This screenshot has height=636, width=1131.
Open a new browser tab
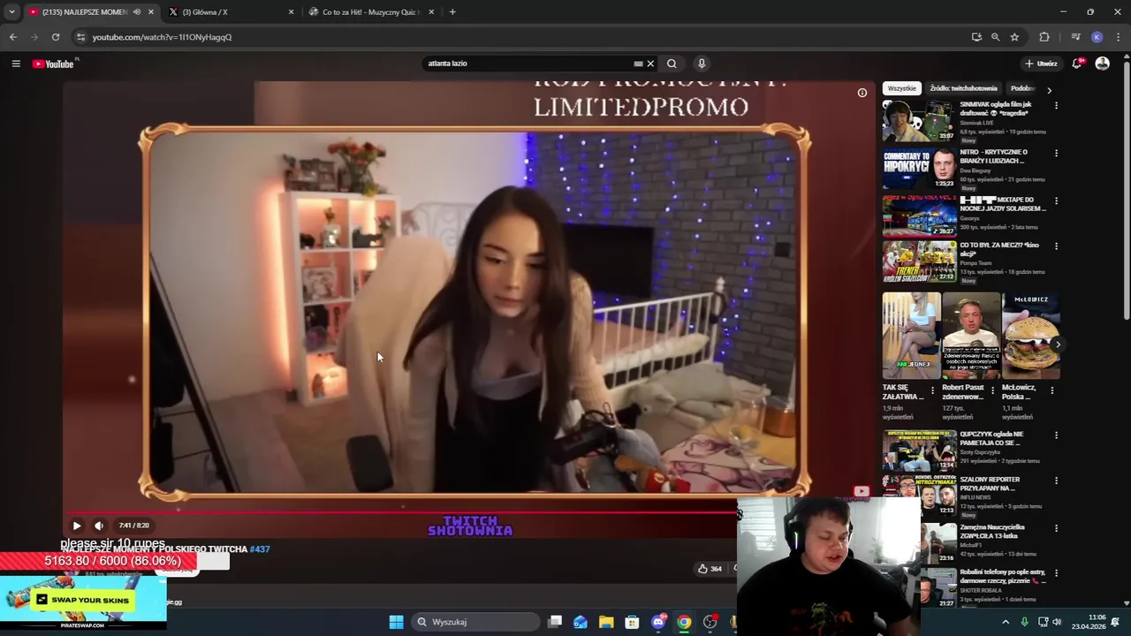(452, 11)
